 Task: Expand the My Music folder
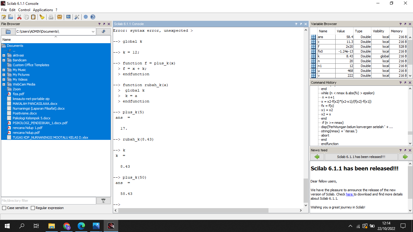coord(4,70)
